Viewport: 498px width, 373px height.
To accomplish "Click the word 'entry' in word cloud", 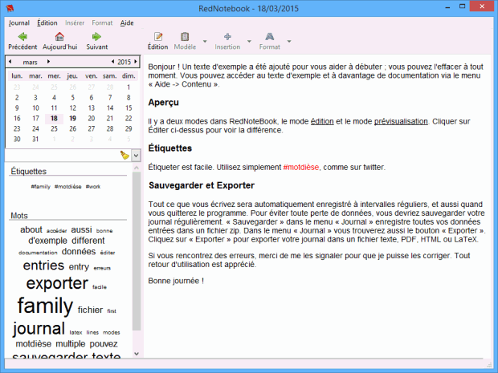I will [x=79, y=267].
